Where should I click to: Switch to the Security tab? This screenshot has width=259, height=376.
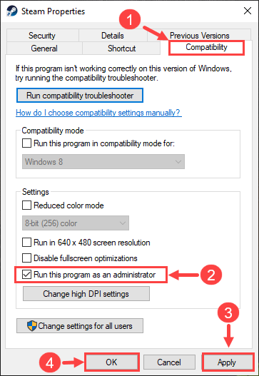pos(42,35)
